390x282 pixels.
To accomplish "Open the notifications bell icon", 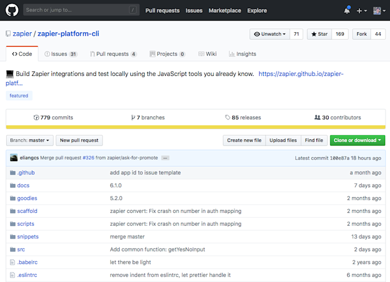I will click(x=347, y=11).
